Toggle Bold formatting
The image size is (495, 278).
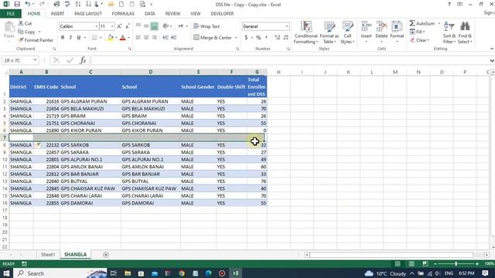(x=63, y=38)
